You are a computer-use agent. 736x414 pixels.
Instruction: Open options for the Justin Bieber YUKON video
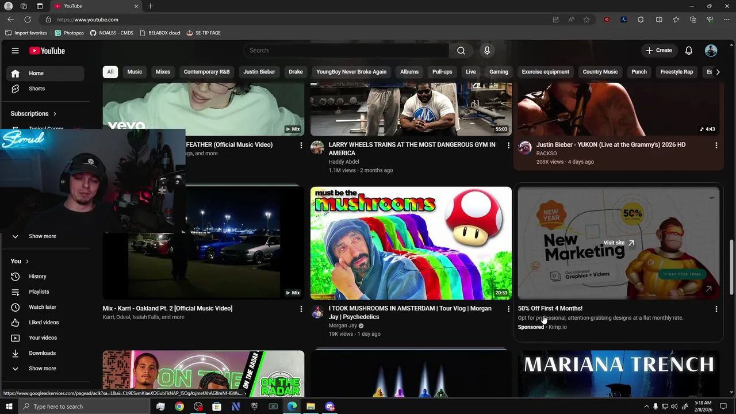click(716, 145)
